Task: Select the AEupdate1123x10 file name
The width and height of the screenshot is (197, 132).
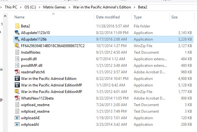Action: tap(35, 33)
